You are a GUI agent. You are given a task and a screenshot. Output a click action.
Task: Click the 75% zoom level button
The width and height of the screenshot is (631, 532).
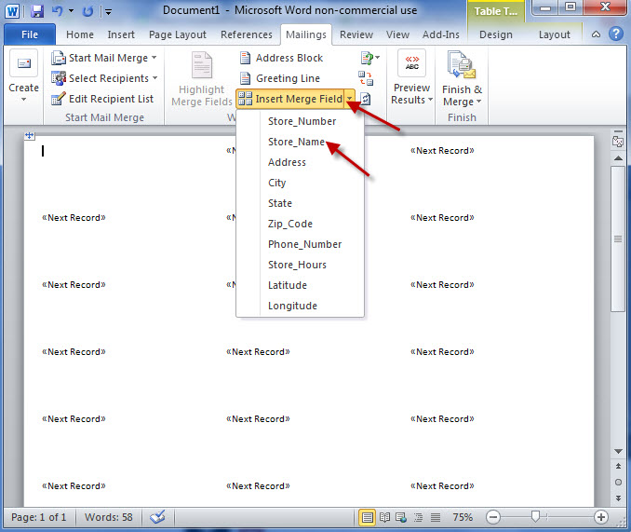click(x=463, y=517)
